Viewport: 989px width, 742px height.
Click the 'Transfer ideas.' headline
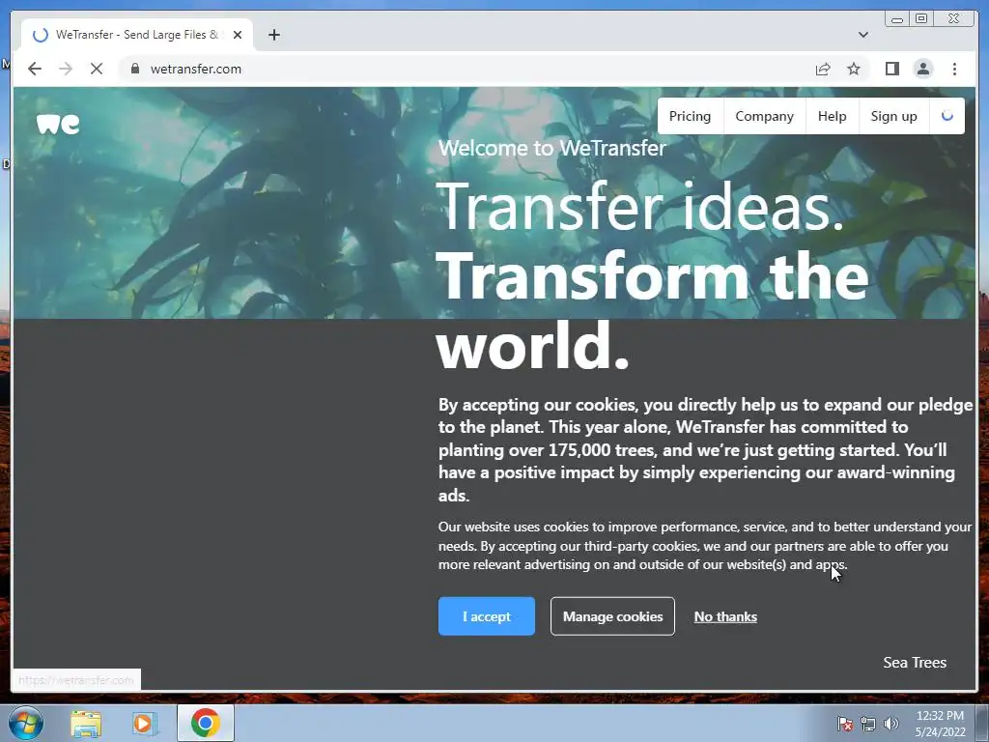[639, 207]
